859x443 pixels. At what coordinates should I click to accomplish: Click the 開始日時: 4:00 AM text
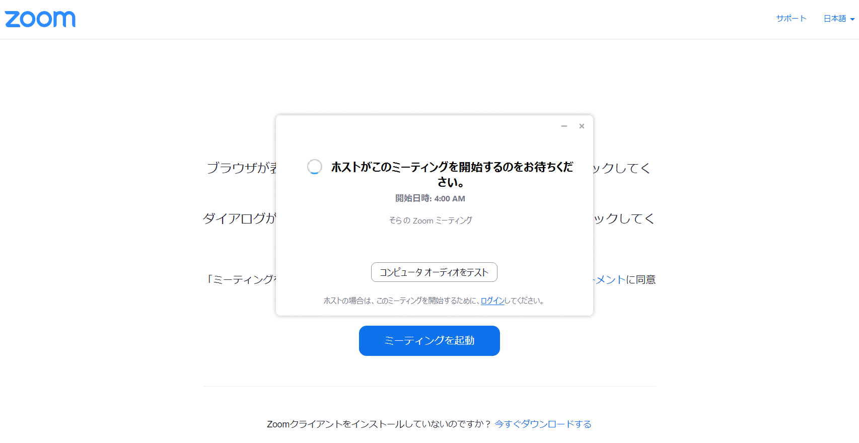pos(430,198)
